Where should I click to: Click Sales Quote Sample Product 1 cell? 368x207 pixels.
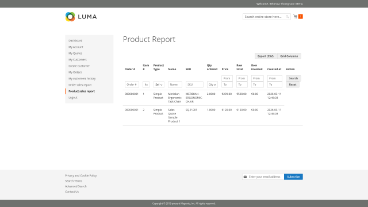[x=174, y=116]
